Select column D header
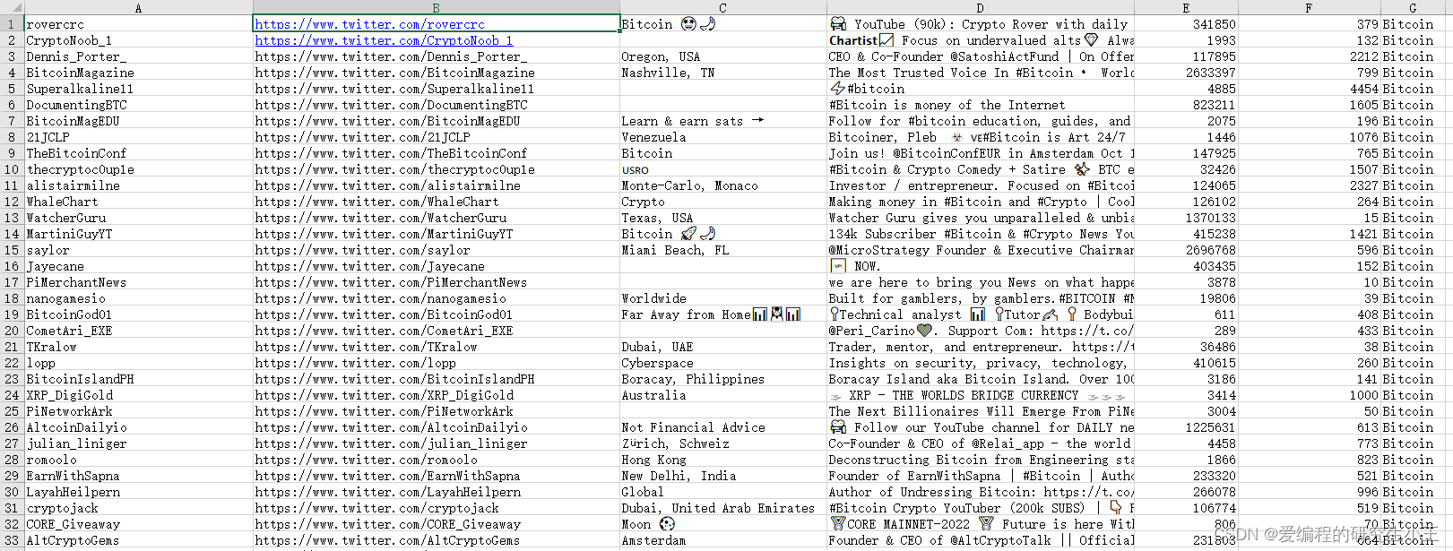This screenshot has width=1453, height=551. tap(980, 8)
